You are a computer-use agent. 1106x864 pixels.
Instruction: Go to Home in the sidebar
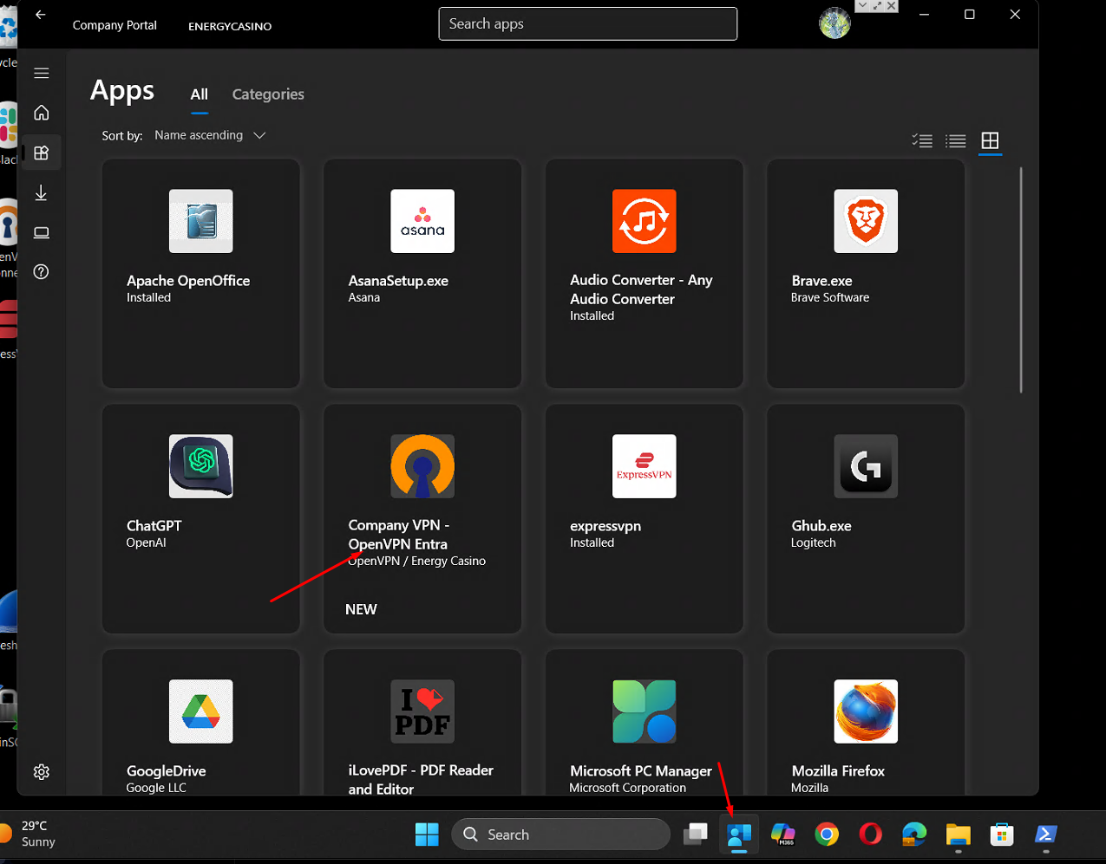(x=41, y=113)
